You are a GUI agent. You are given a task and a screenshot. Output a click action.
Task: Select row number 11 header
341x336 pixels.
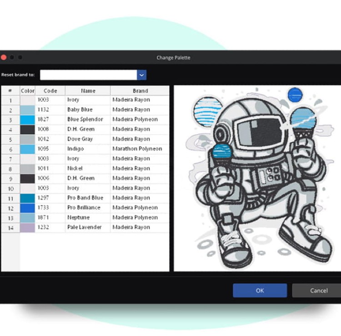10,199
